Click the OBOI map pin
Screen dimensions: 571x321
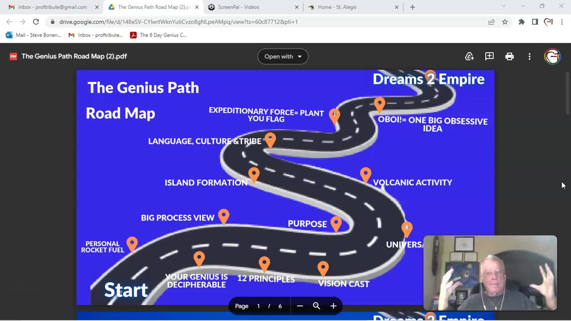pos(379,105)
